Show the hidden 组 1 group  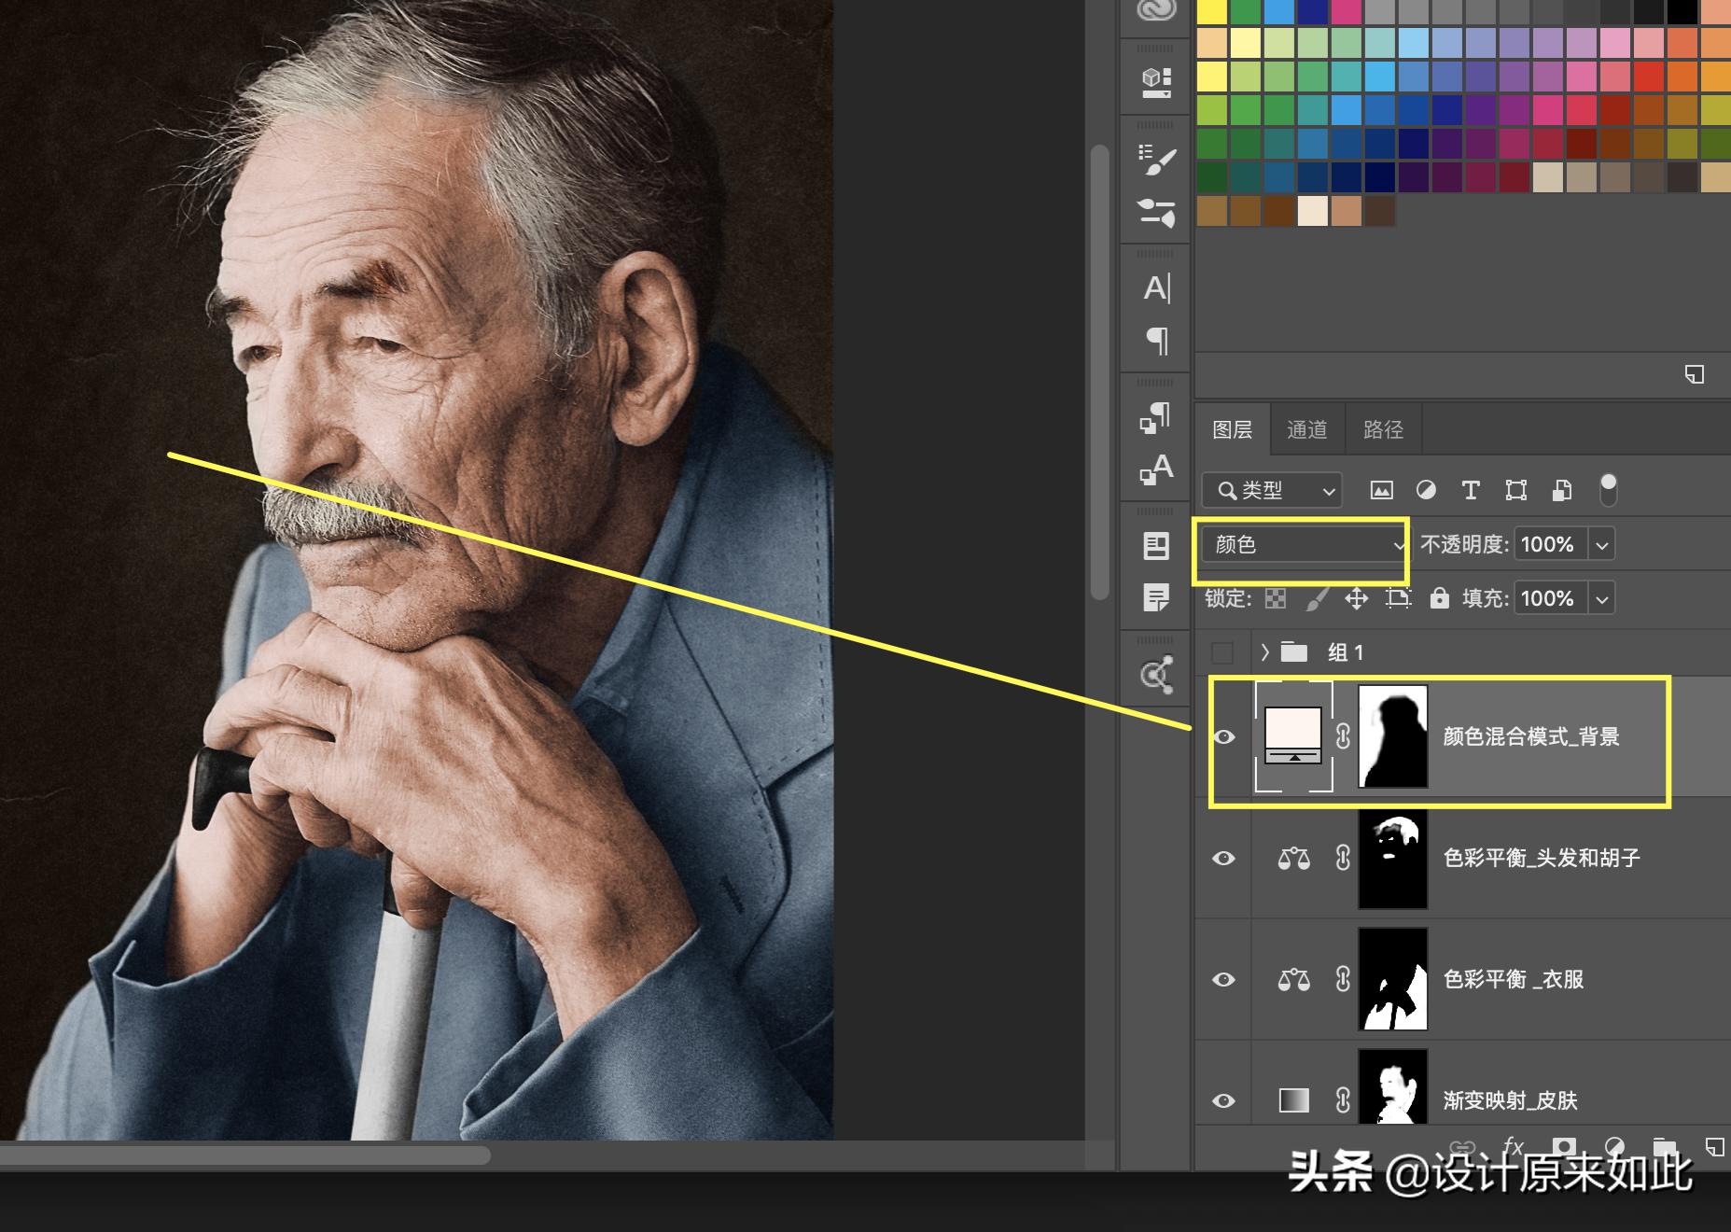point(1222,652)
